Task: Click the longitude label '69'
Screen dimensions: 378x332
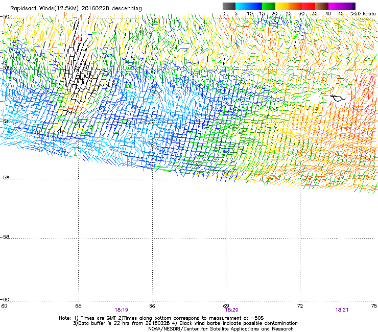Action: [x=226, y=306]
